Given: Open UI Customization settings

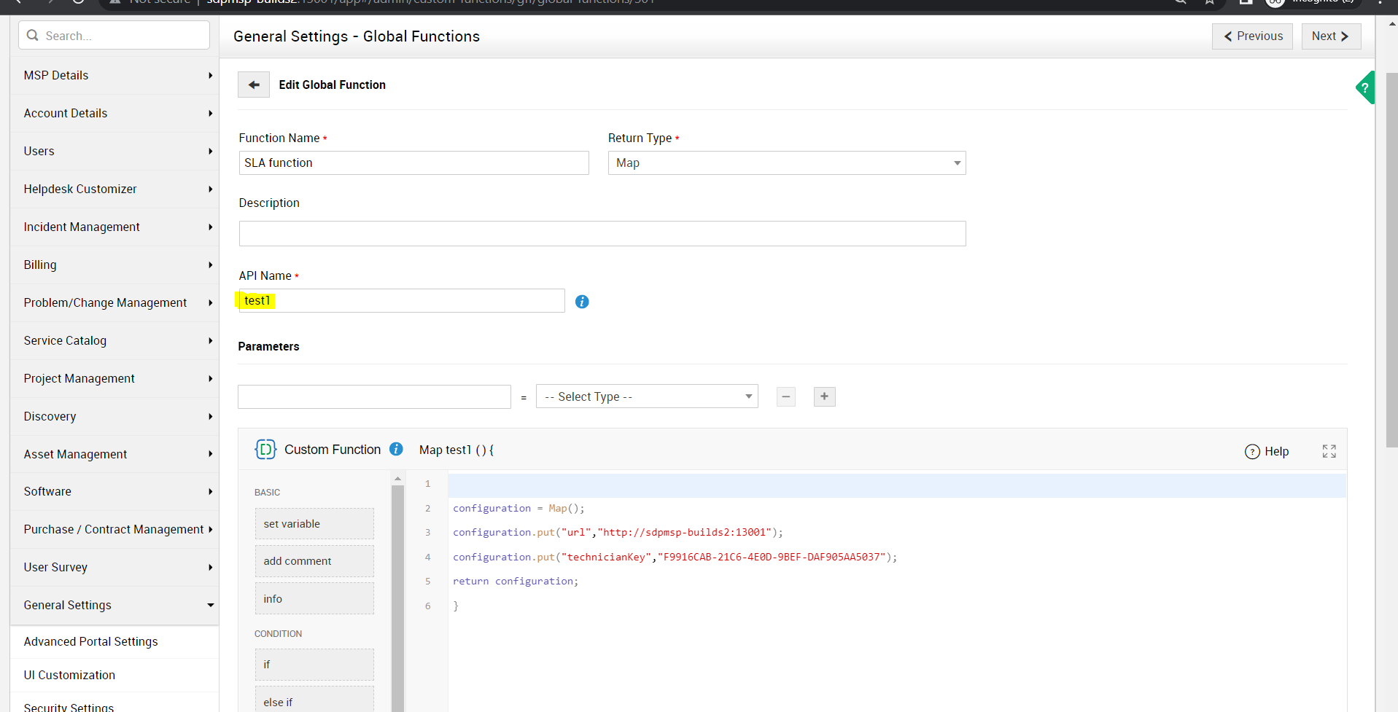Looking at the screenshot, I should [x=69, y=676].
